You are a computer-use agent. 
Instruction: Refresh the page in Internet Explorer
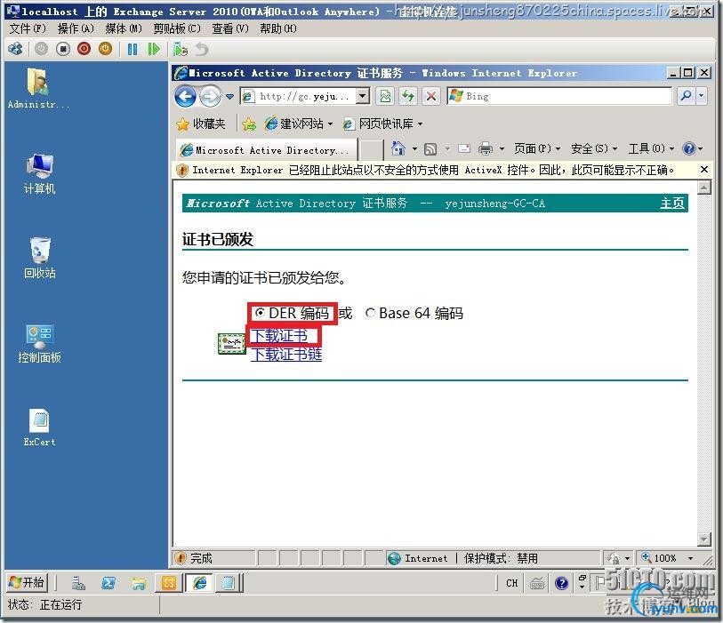point(408,96)
